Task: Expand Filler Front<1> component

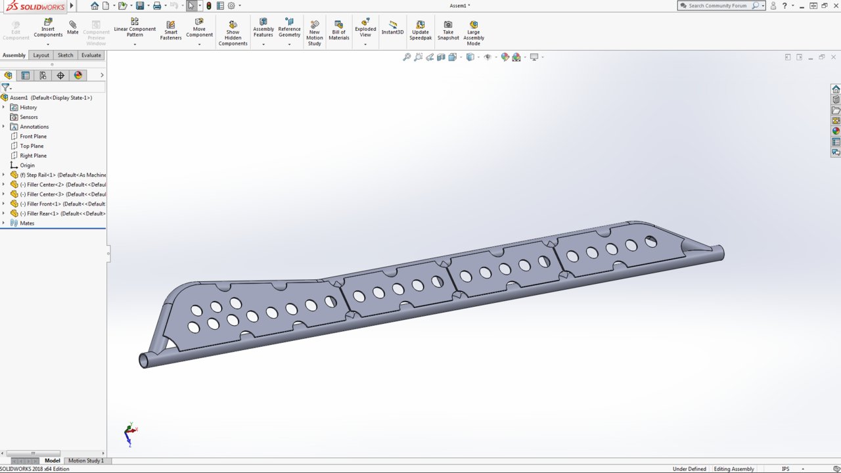Action: (x=3, y=204)
